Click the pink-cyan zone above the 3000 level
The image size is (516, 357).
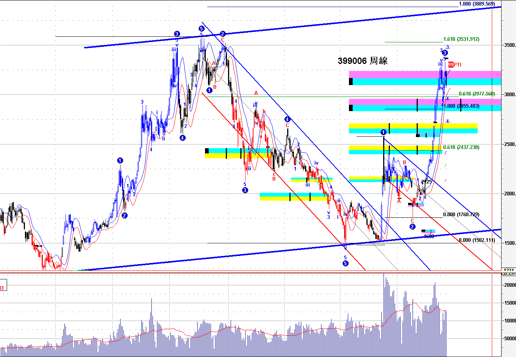(425, 78)
